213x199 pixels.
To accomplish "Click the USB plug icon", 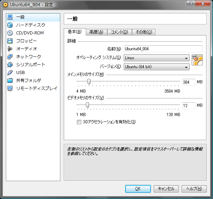I will [x=10, y=73].
